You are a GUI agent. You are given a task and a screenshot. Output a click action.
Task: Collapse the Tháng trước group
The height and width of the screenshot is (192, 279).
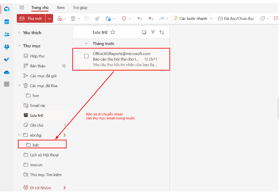(86, 44)
